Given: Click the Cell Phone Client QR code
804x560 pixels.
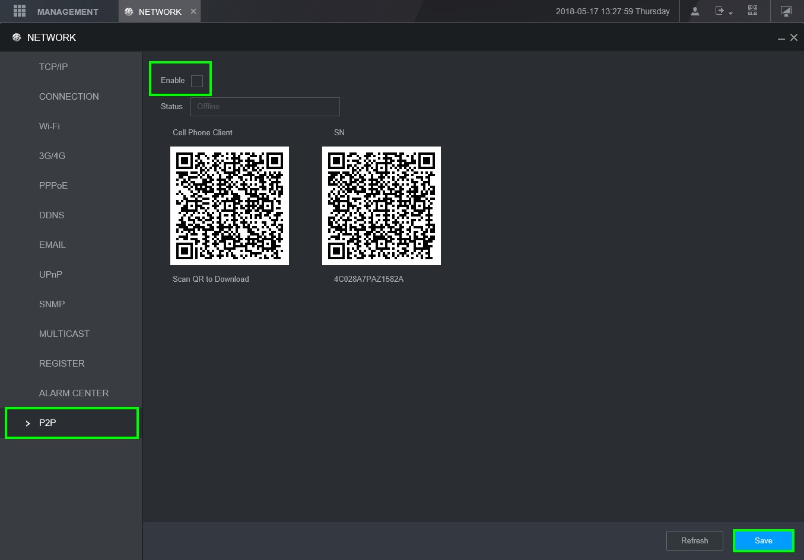Looking at the screenshot, I should pos(230,206).
